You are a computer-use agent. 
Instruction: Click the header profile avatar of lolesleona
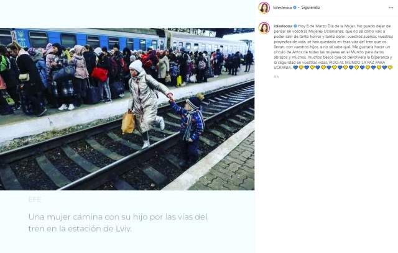point(264,7)
